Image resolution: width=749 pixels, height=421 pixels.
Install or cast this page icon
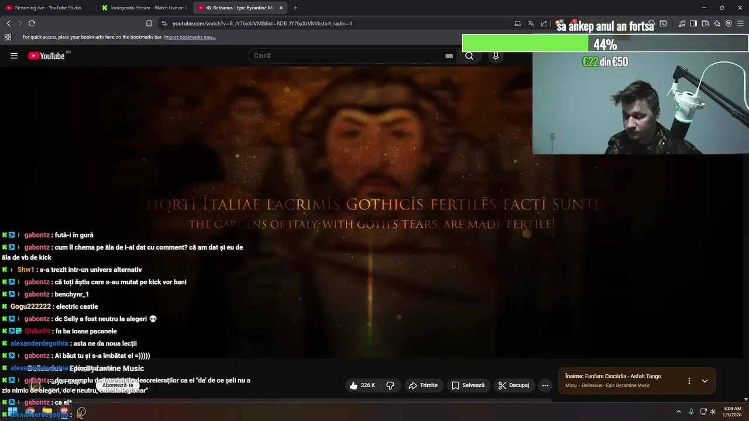point(517,23)
